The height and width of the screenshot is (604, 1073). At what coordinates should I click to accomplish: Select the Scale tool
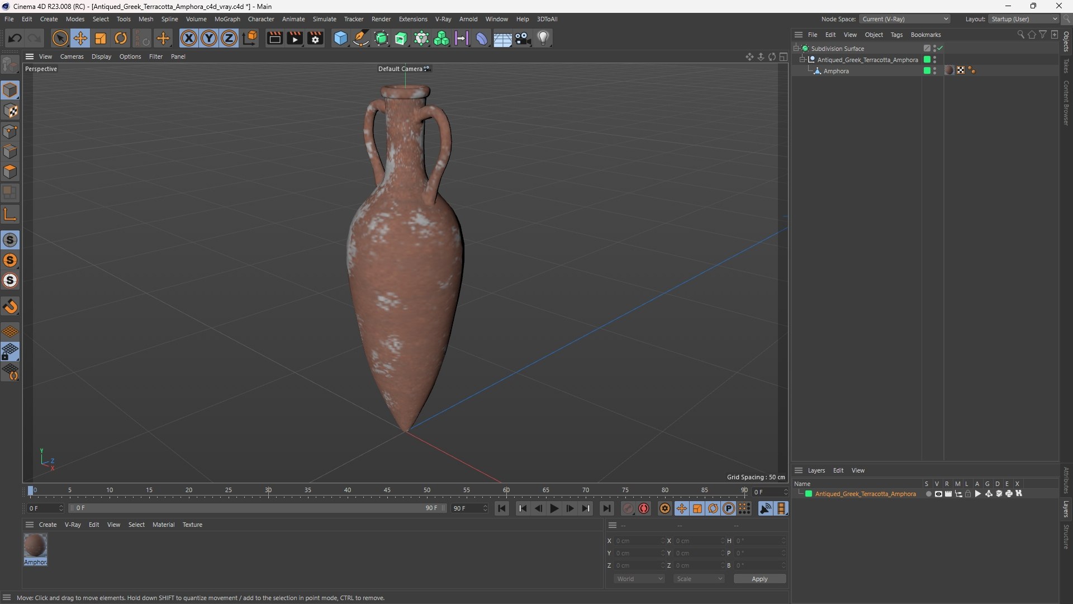(x=101, y=38)
